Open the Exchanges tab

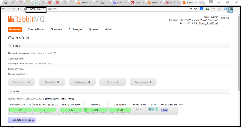coord(75,29)
